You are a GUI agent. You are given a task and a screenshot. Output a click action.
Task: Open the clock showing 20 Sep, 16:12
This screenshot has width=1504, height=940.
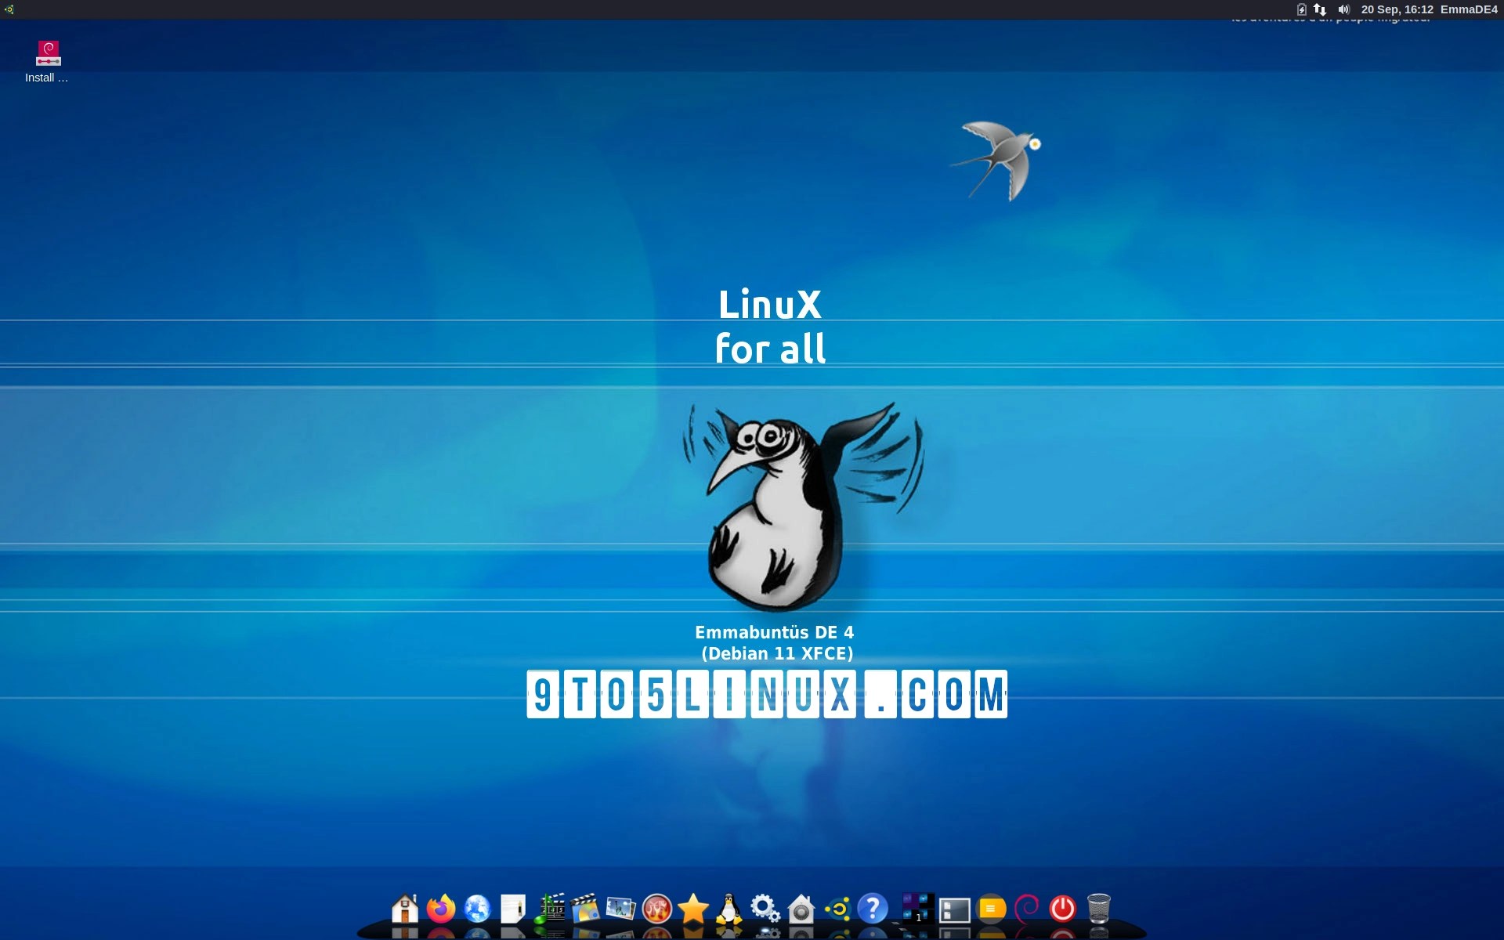point(1397,9)
